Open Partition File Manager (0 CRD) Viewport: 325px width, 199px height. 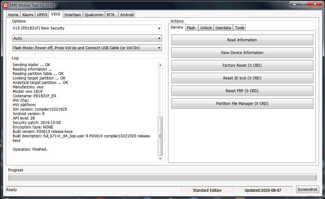point(242,103)
